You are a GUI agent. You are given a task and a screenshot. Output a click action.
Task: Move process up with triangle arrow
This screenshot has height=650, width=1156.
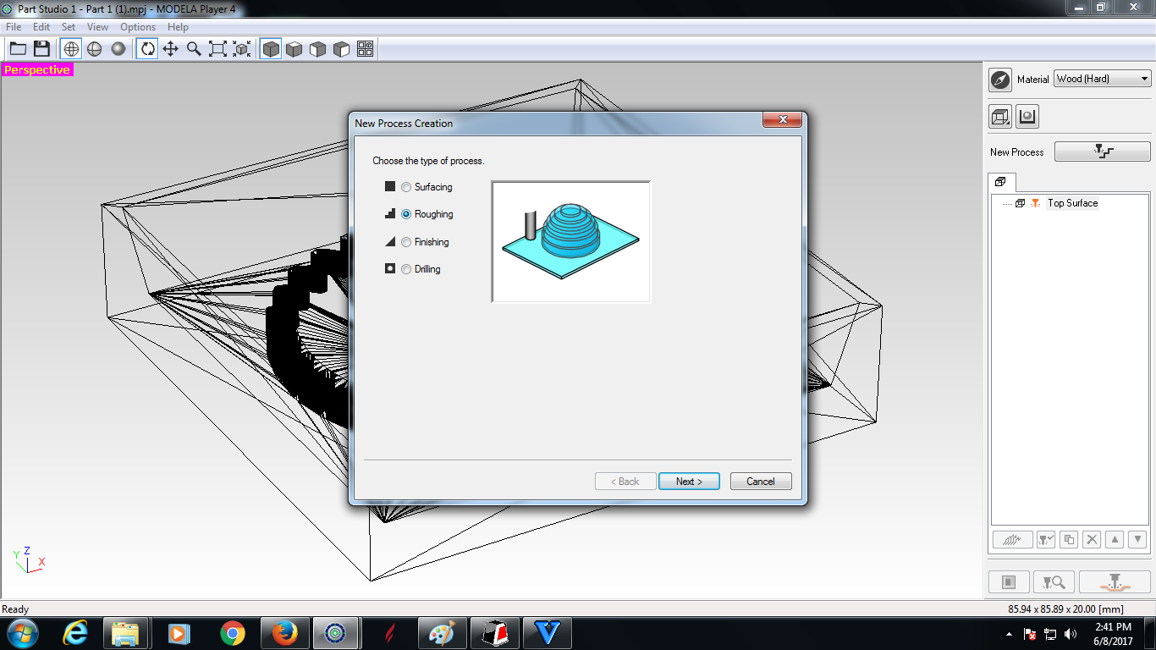click(x=1115, y=539)
